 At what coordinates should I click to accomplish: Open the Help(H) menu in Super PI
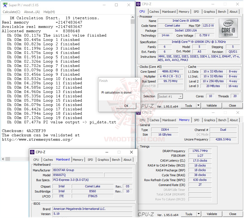click(x=49, y=12)
